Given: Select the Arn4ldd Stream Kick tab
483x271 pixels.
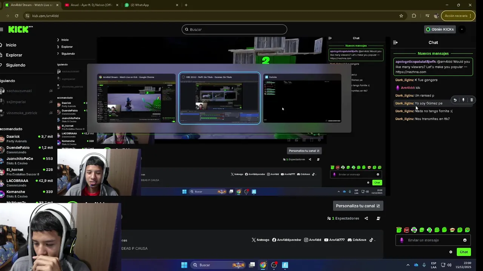Looking at the screenshot, I should point(31,5).
